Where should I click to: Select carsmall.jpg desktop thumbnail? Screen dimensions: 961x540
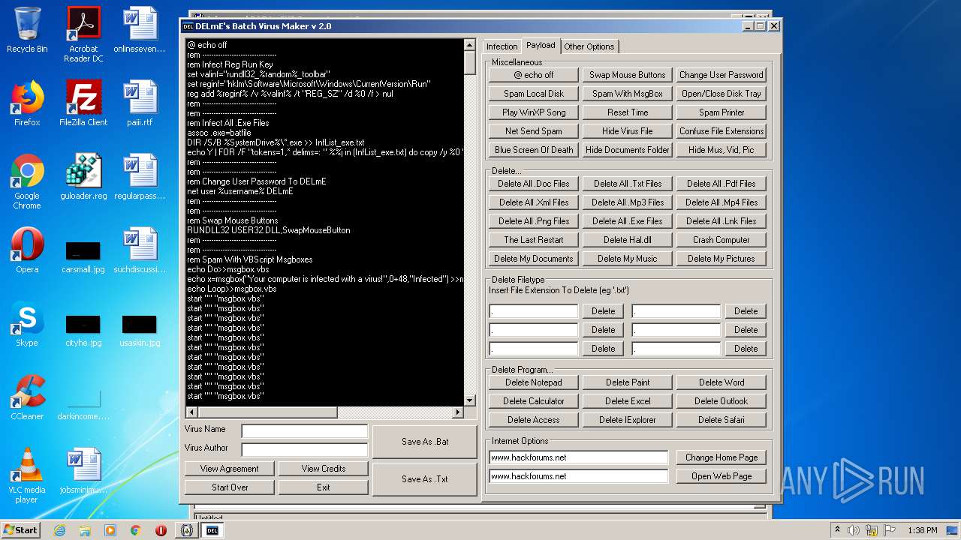(83, 255)
